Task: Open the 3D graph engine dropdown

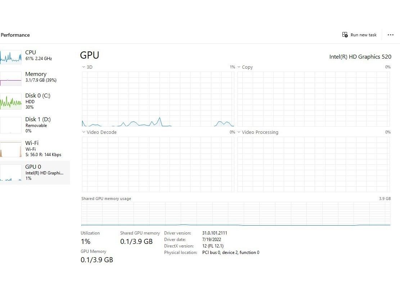Action: [84, 67]
